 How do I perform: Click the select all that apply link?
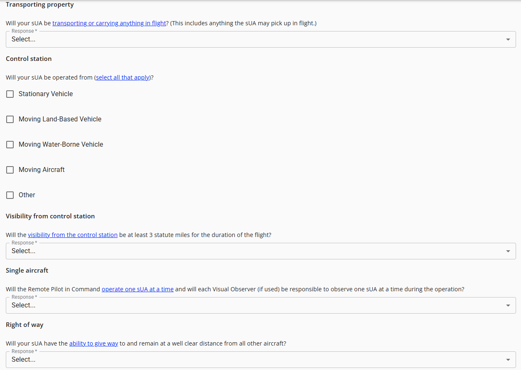click(122, 77)
